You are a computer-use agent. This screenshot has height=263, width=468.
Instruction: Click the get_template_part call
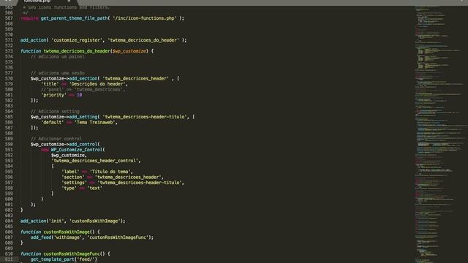[52, 259]
